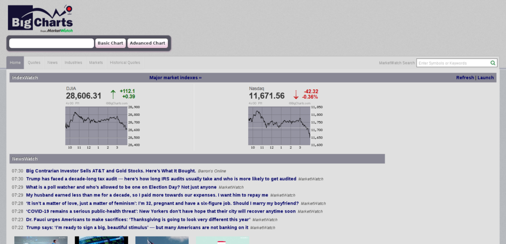Select the Home tab
The width and height of the screenshot is (506, 244).
[15, 62]
